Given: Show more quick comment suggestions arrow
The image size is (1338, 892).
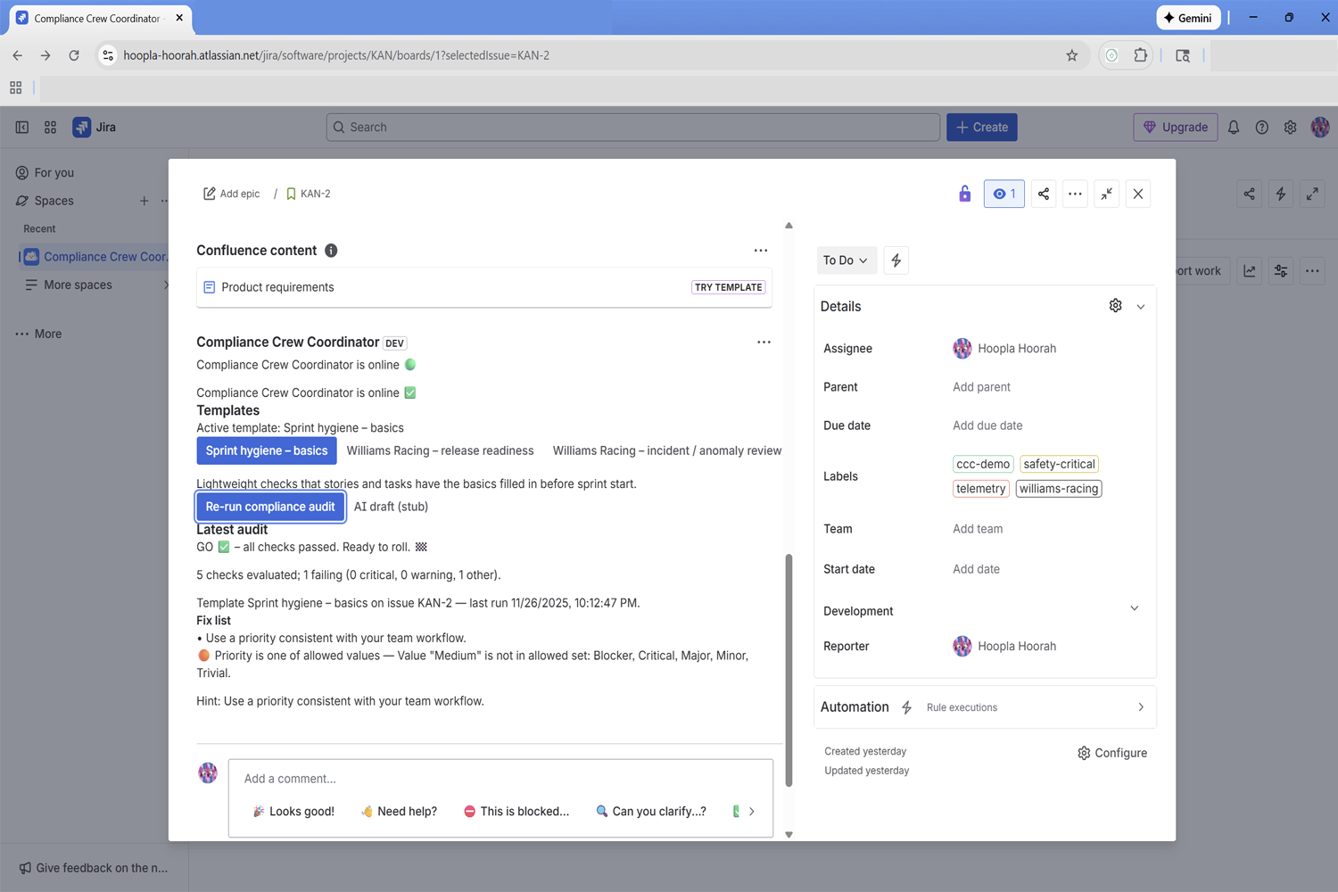Looking at the screenshot, I should coord(752,812).
